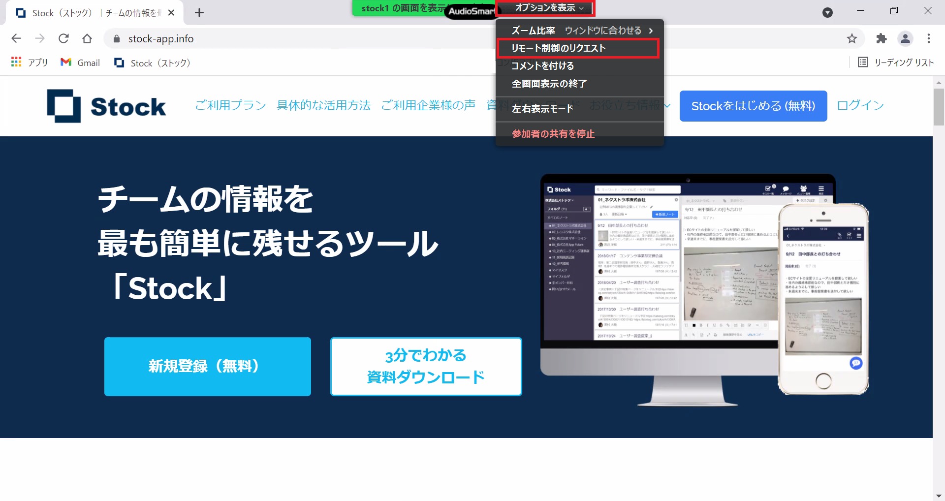The height and width of the screenshot is (501, 945).
Task: Toggle 左右表示モード in the options menu
Action: [541, 109]
